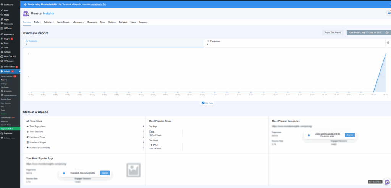391x188 pixels.
Task: Open the Comments bubble icon
Action: 2,24
